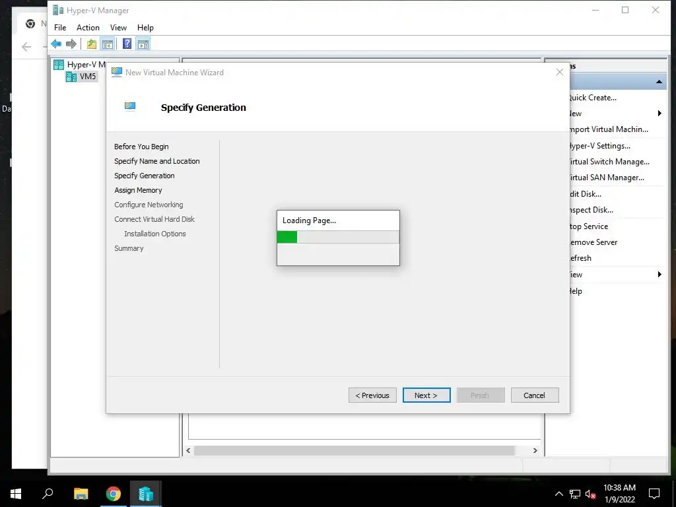Click the horizontal scrollbar right arrow
Image resolution: width=676 pixels, height=507 pixels.
[x=535, y=450]
